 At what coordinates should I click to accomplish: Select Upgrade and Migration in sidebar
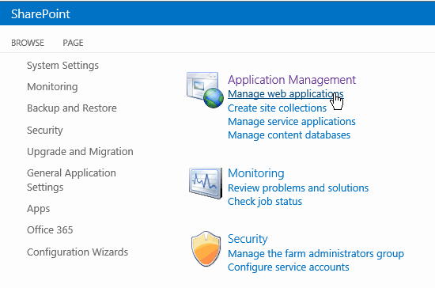click(x=80, y=152)
